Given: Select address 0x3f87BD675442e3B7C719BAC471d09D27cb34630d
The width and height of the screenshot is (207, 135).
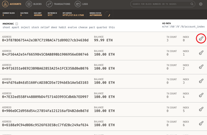Looking at the screenshot, I should [45, 40].
